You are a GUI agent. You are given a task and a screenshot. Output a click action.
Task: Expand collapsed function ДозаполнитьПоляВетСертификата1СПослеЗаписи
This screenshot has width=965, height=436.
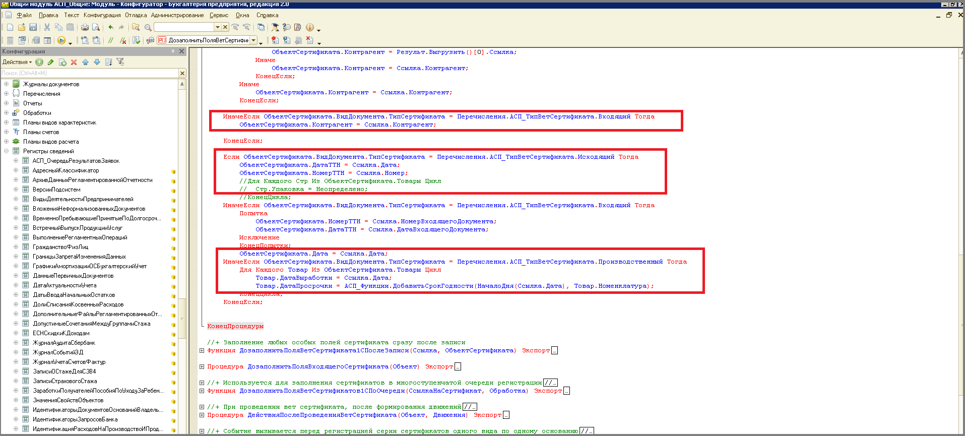[202, 350]
